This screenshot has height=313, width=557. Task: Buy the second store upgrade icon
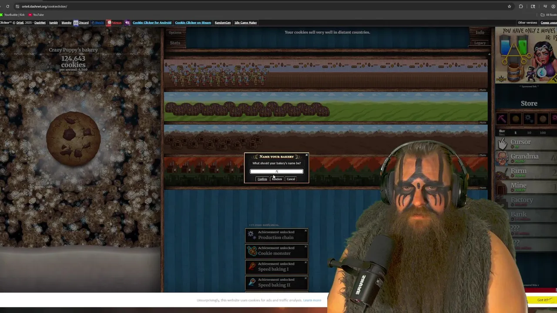(515, 119)
